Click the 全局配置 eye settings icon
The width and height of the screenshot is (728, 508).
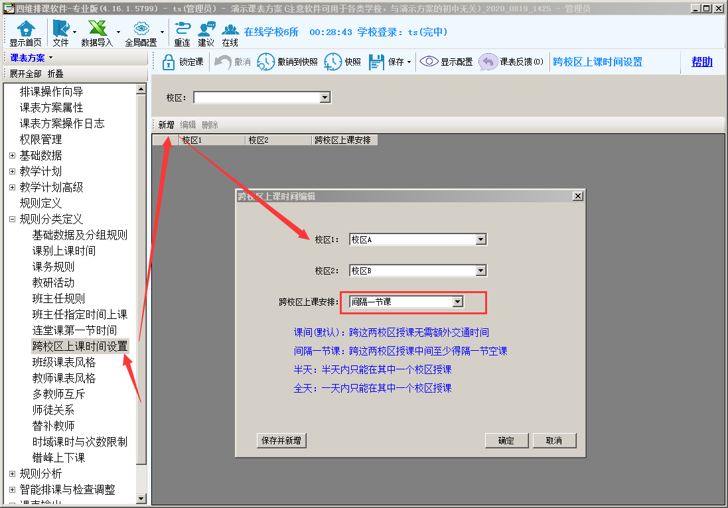tap(141, 29)
